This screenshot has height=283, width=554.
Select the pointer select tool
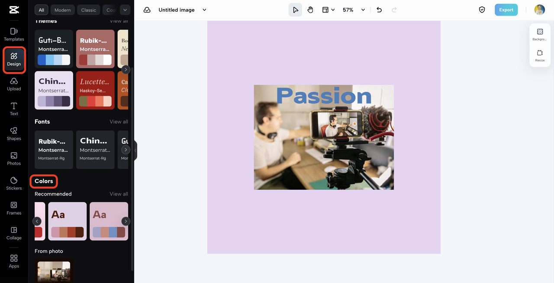tap(295, 10)
